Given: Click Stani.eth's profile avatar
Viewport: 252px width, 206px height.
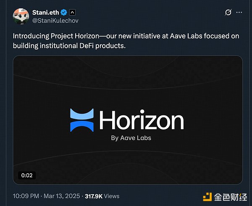Looking at the screenshot, I should (20, 16).
